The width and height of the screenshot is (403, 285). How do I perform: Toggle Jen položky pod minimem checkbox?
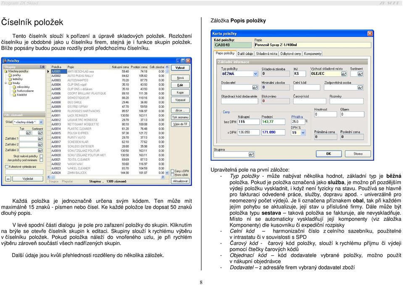41,160
